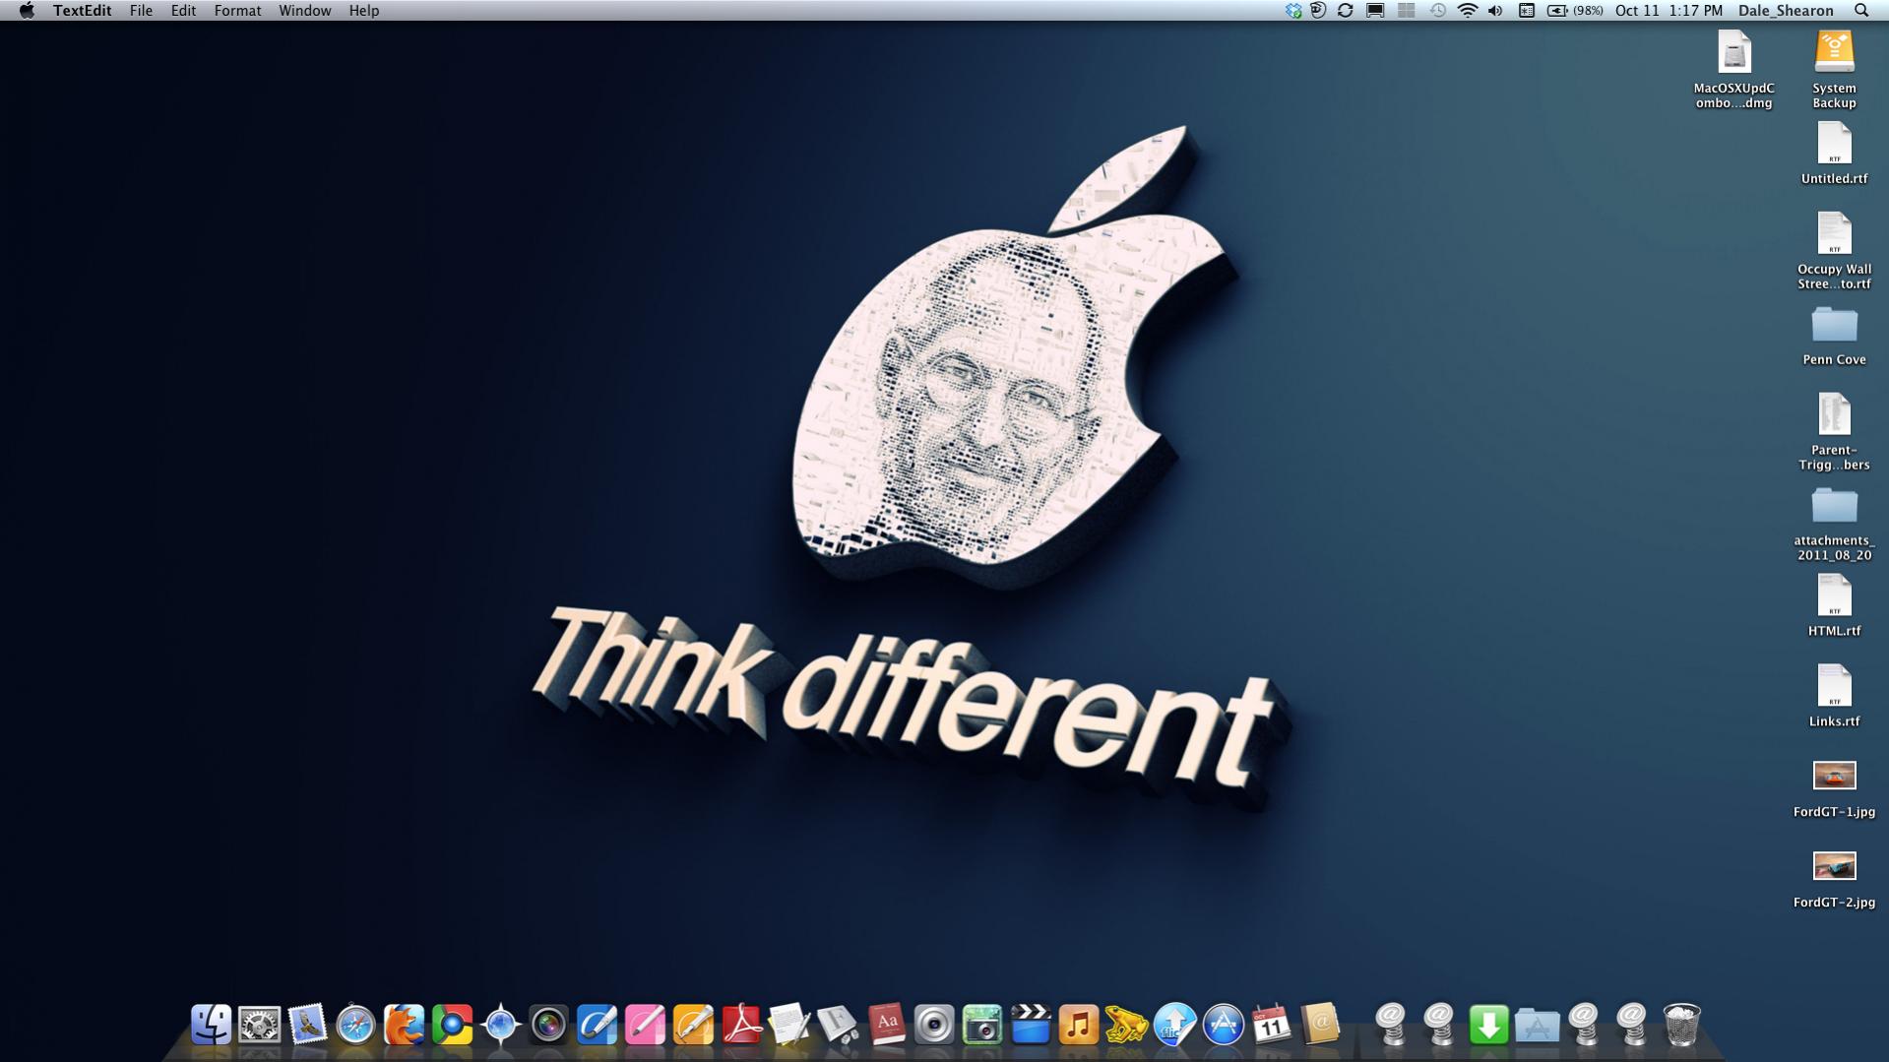
Task: Open the Trash in the Dock
Action: coord(1681,1025)
